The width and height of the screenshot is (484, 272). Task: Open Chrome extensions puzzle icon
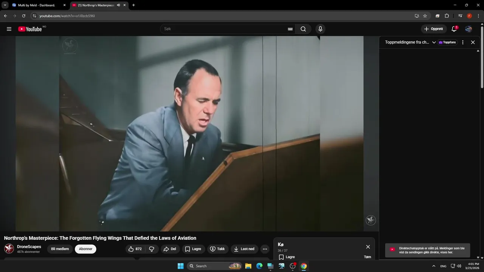click(447, 16)
